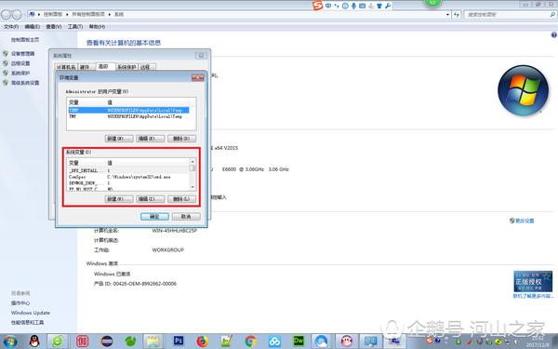The width and height of the screenshot is (558, 349).
Task: Click Sogou voice input microphone icon
Action: [353, 6]
